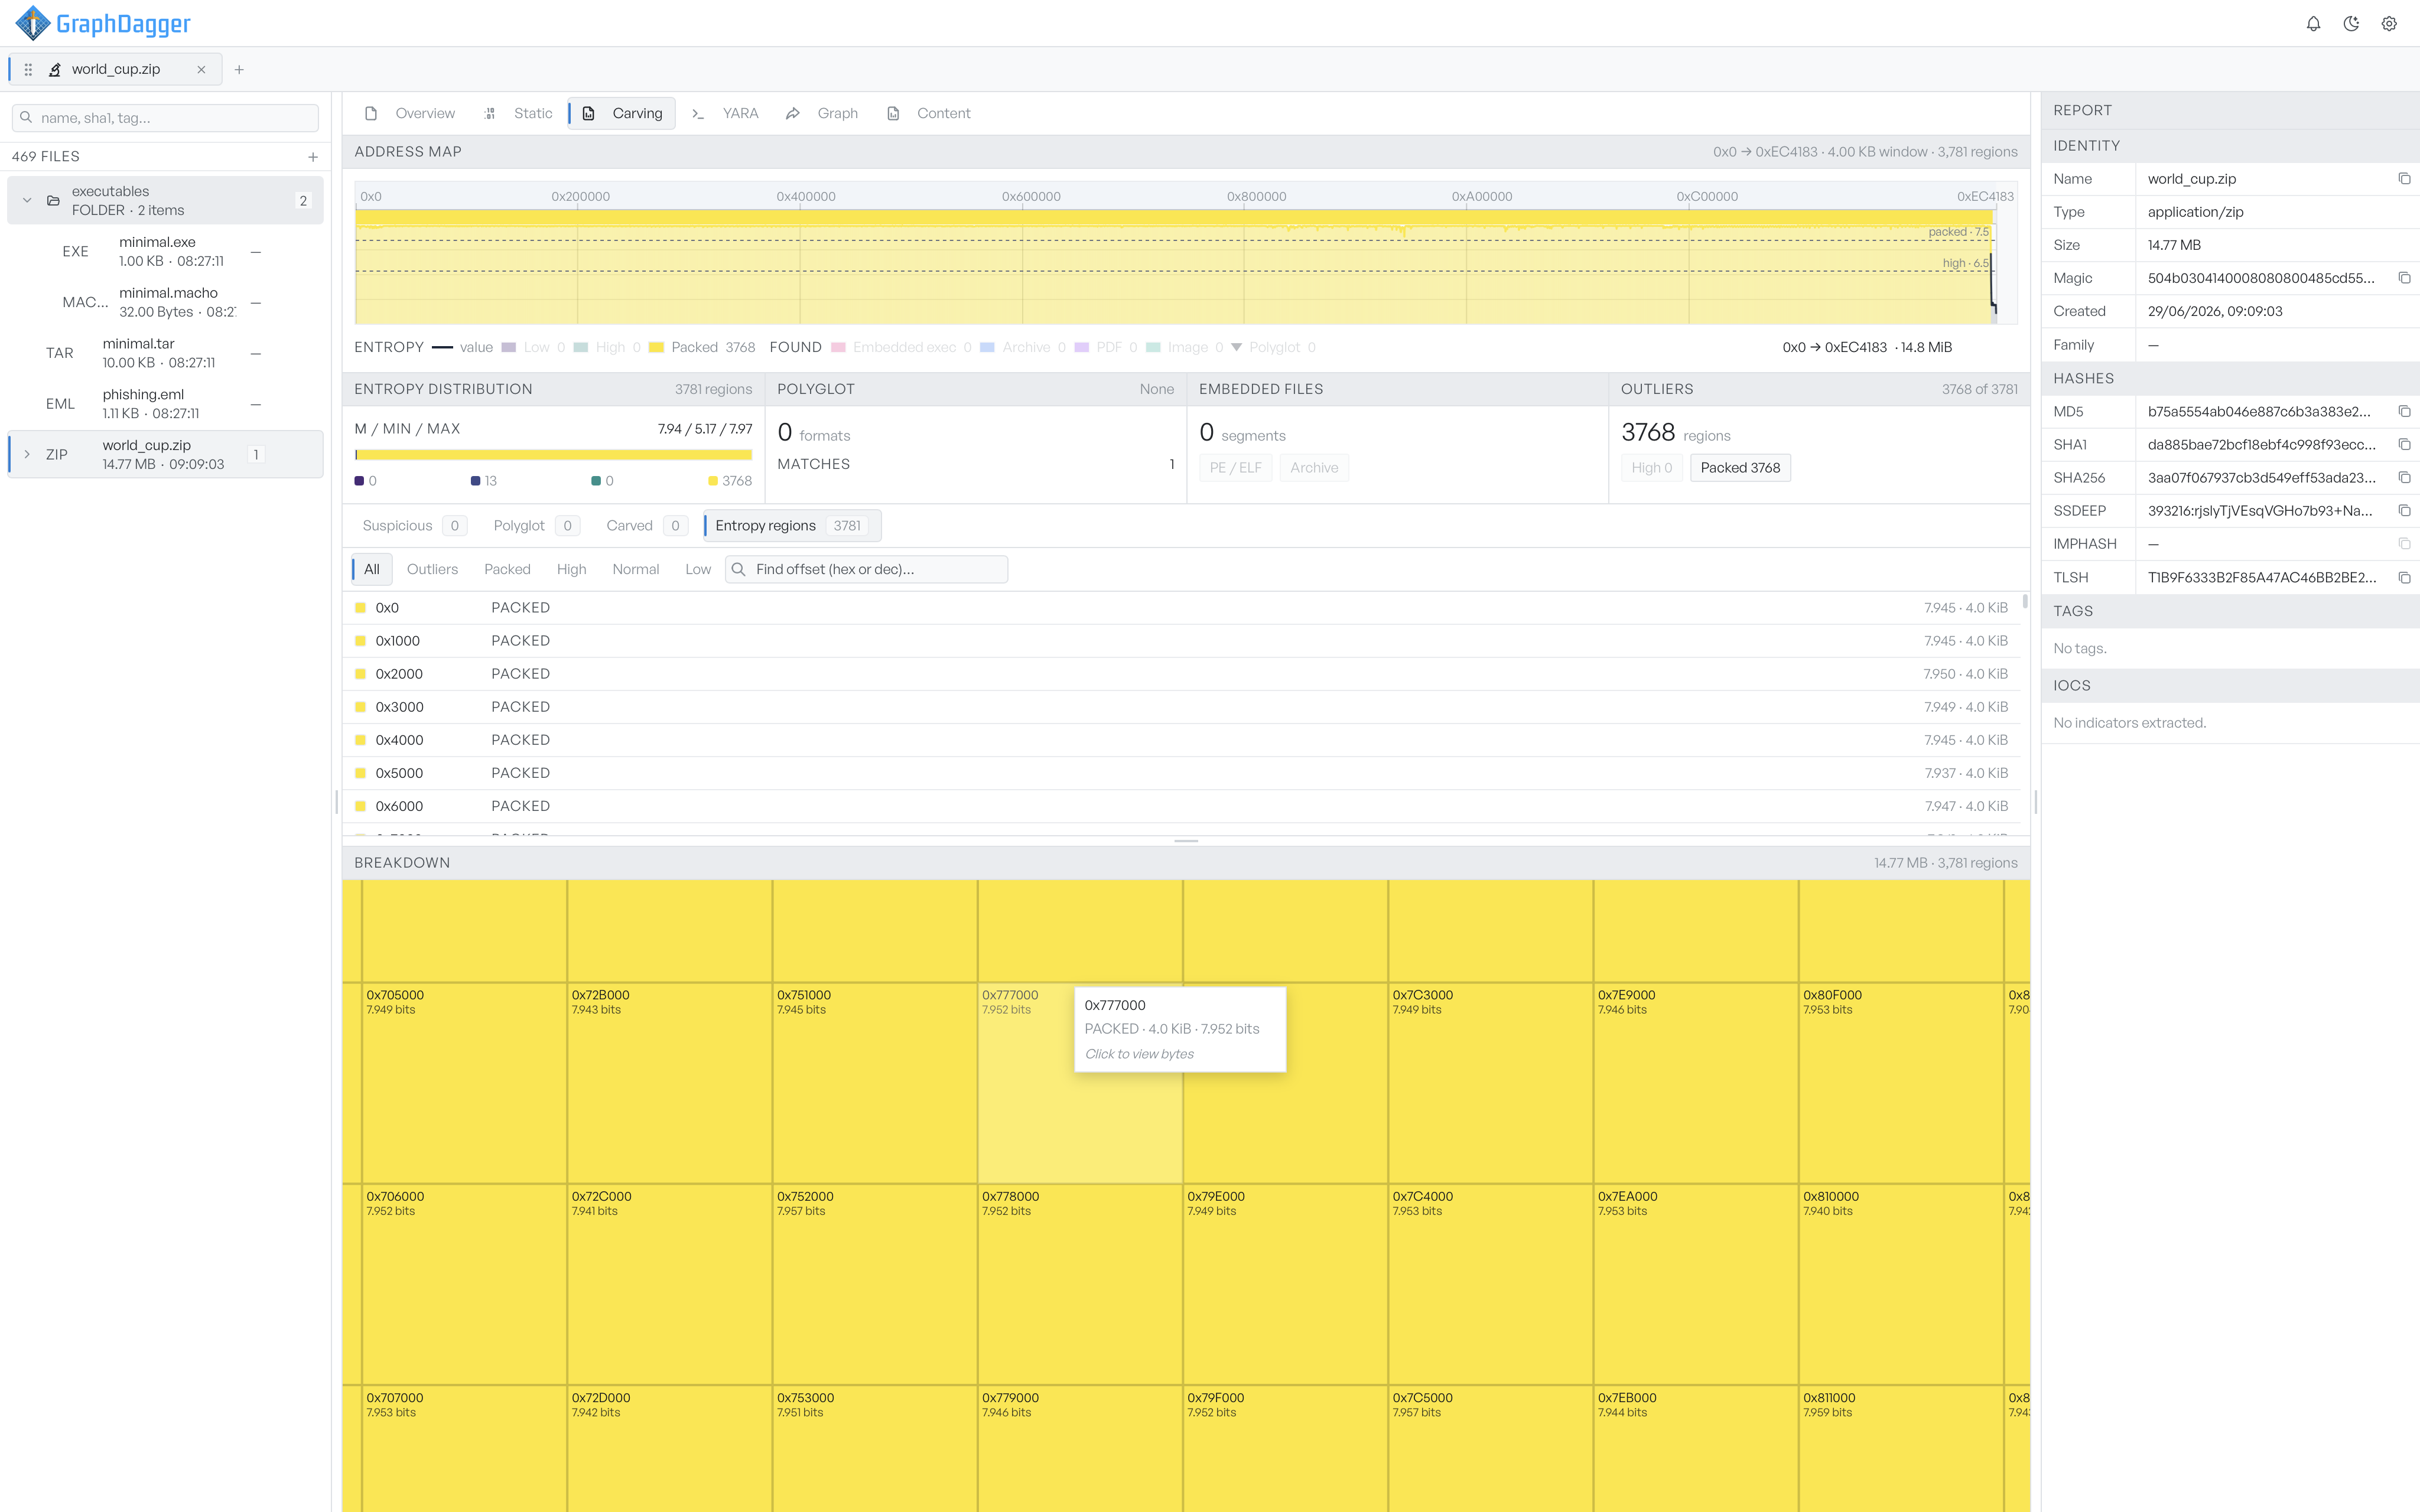Select the 0x5000 PACKED region row

pyautogui.click(x=1181, y=773)
